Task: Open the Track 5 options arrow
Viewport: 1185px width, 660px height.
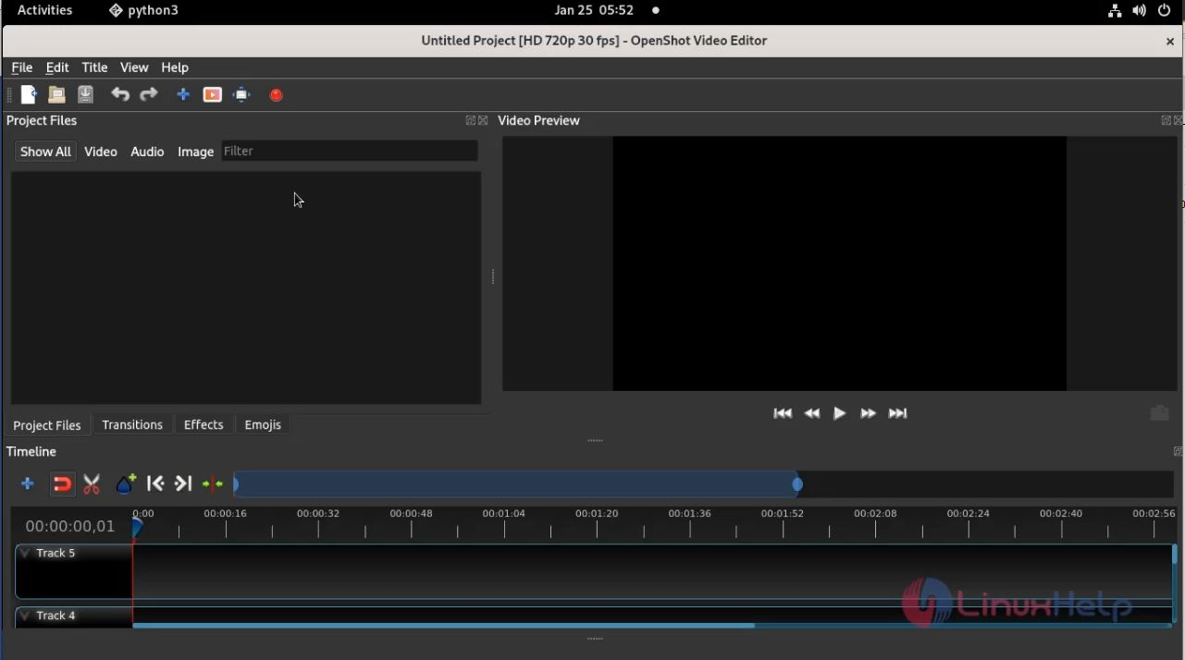Action: 25,553
